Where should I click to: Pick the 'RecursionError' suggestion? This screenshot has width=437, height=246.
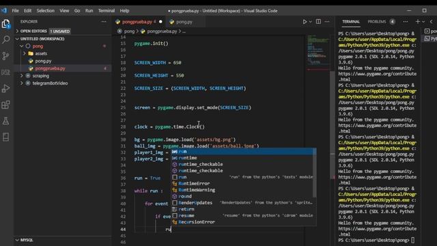point(242,222)
